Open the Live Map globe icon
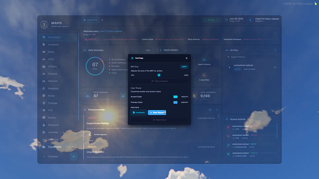This screenshot has height=179, width=319. click(x=44, y=132)
